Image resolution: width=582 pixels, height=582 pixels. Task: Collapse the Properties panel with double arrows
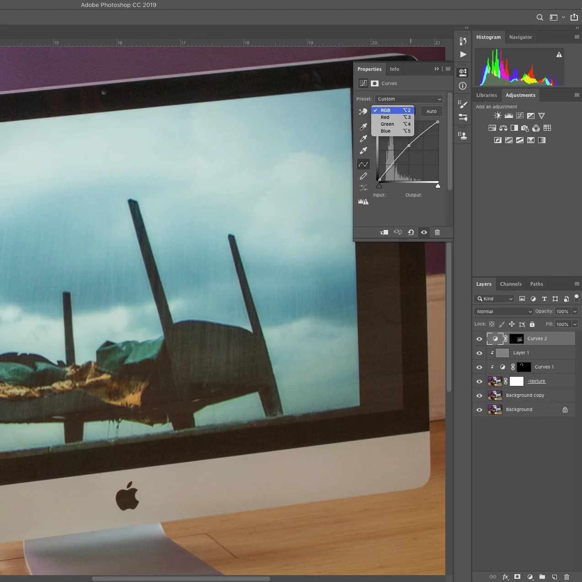pyautogui.click(x=437, y=69)
